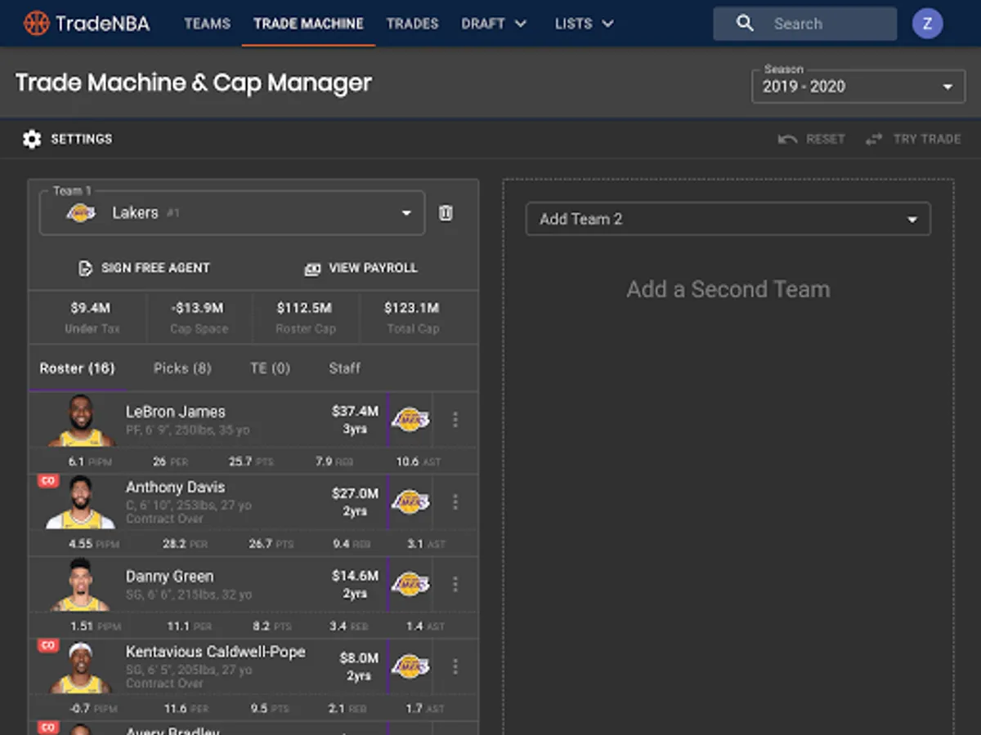Click Danny Green $14.6M salary
Screen dimensions: 981x735
coord(355,576)
